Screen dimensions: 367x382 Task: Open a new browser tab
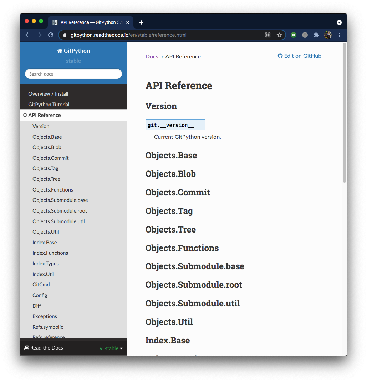point(141,22)
